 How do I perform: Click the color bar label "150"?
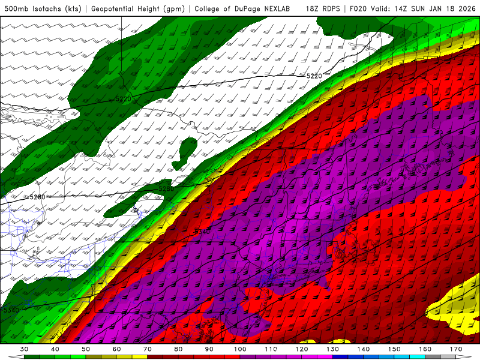click(x=394, y=349)
